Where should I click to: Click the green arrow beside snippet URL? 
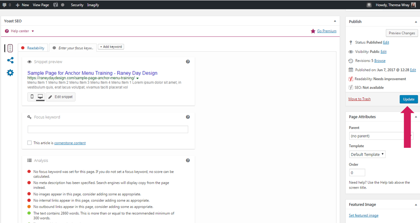pos(138,78)
